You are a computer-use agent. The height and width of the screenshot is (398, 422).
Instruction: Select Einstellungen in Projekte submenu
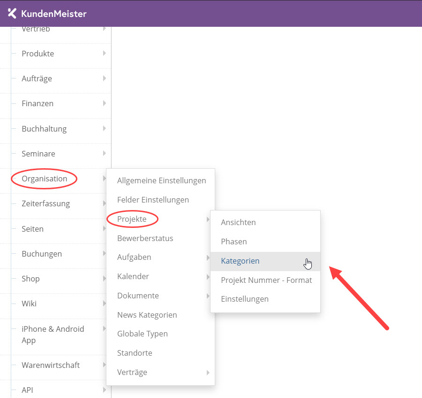[245, 299]
